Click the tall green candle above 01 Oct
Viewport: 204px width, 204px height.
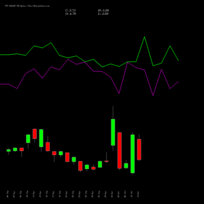(113, 132)
